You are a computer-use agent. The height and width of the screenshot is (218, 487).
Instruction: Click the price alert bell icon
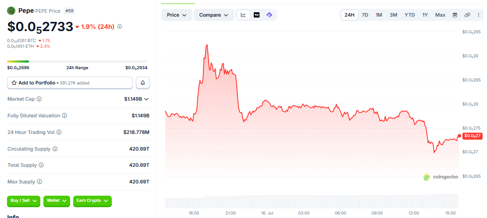143,83
